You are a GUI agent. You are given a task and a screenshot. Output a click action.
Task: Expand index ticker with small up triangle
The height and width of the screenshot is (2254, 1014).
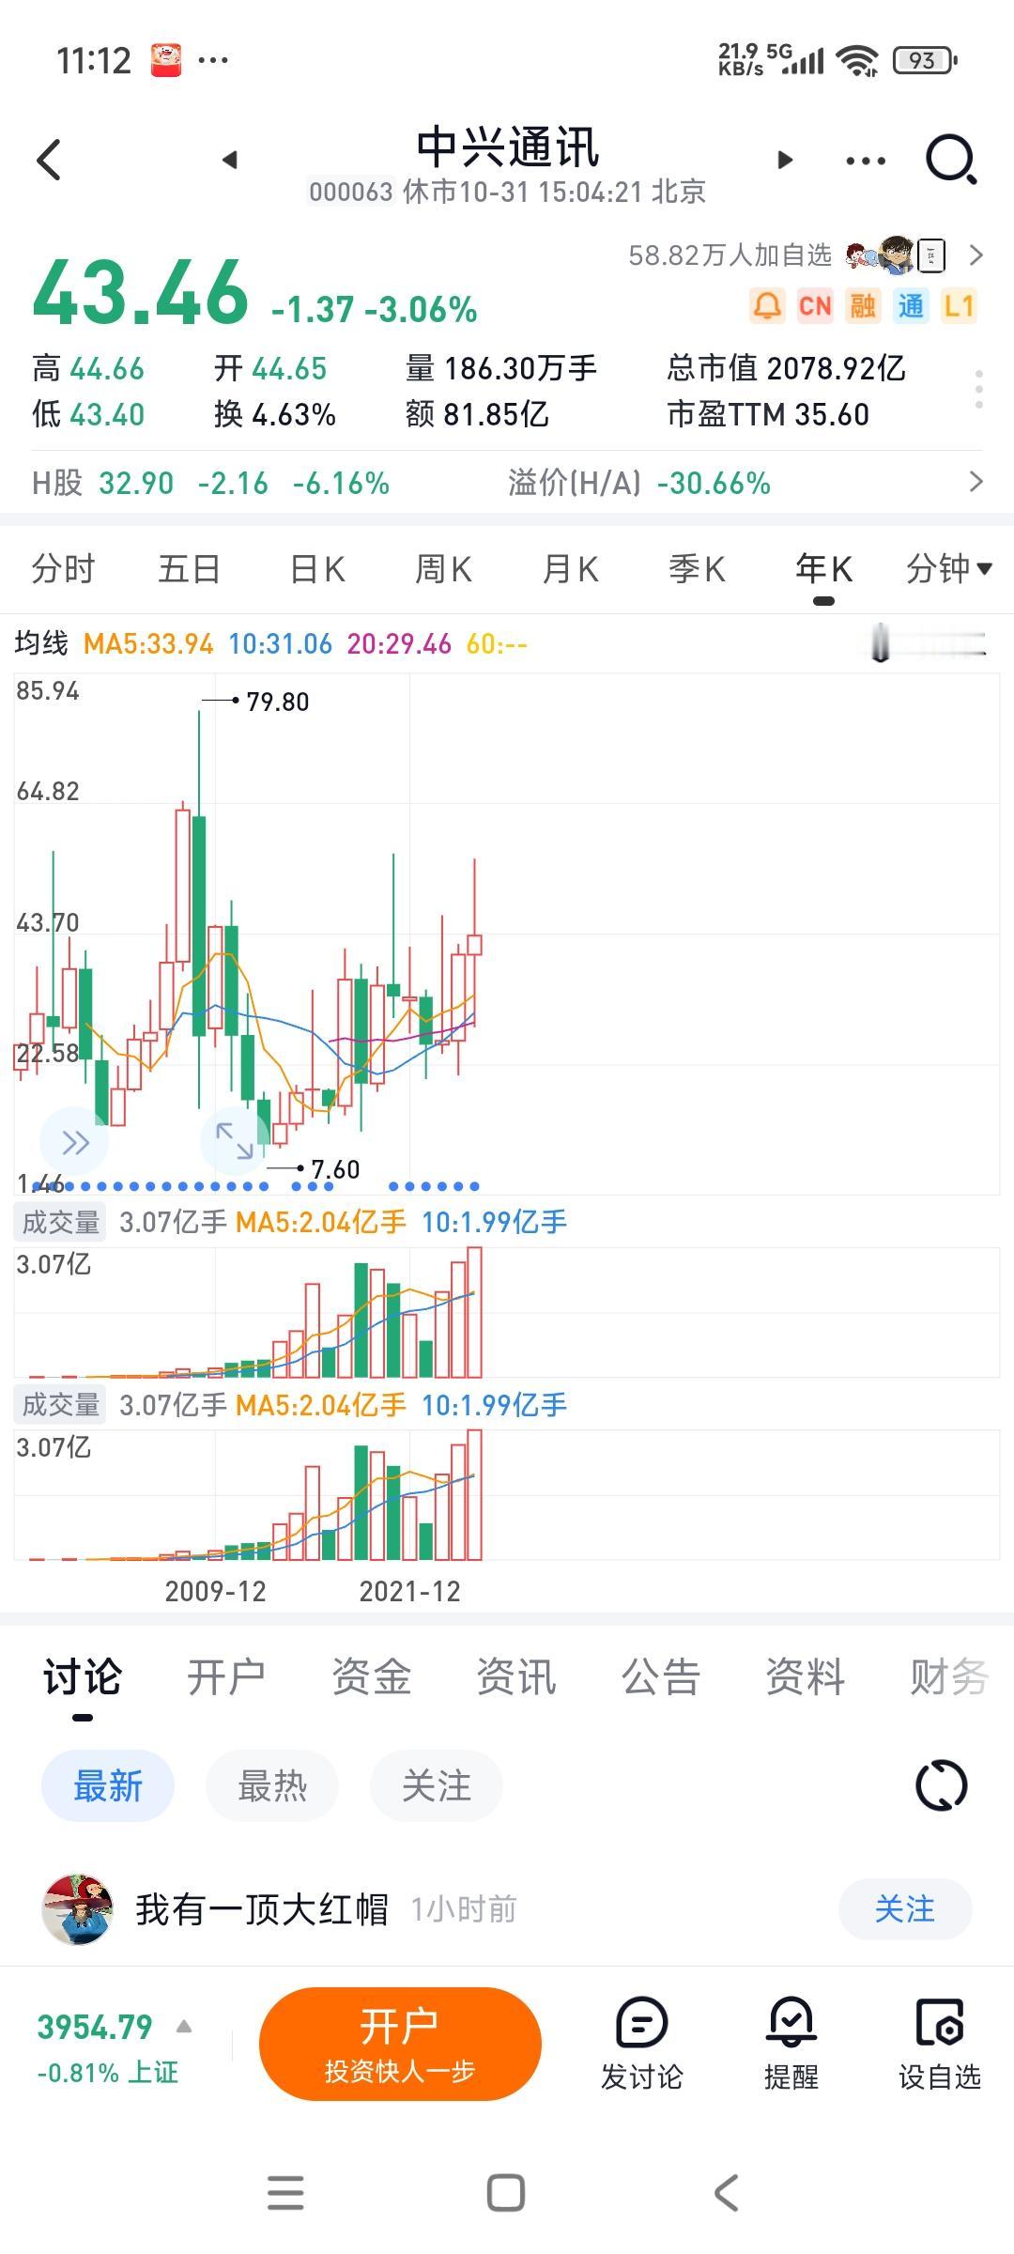click(x=184, y=2027)
